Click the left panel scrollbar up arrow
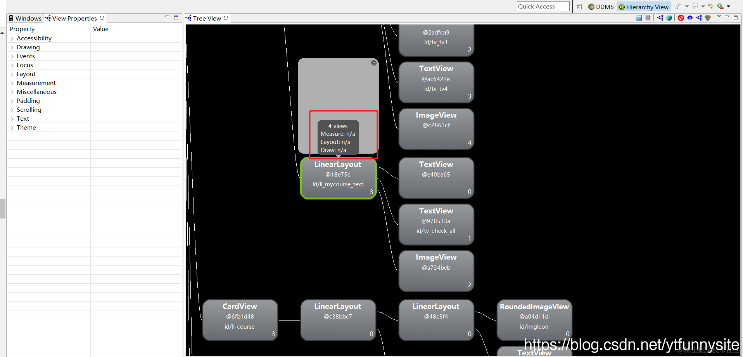743x357 pixels. tap(3, 33)
